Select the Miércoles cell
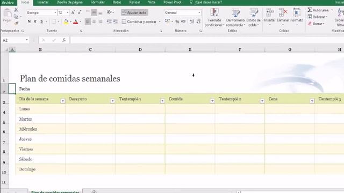344x193 pixels. tap(40, 129)
